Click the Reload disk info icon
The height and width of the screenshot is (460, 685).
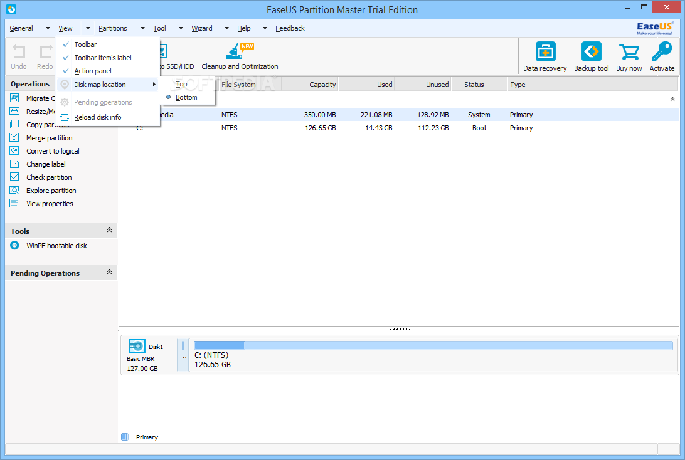pyautogui.click(x=65, y=117)
